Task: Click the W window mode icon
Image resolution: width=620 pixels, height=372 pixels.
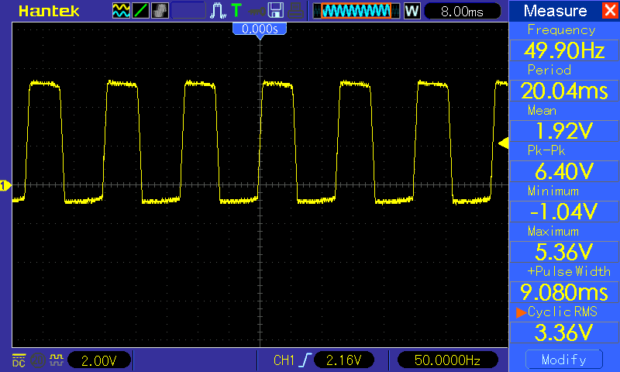Action: click(412, 11)
